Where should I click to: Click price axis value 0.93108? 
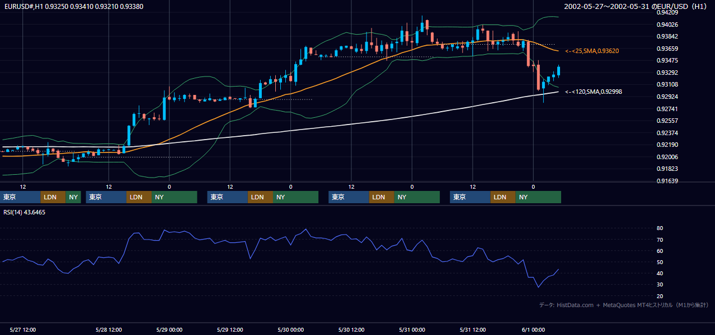click(667, 84)
